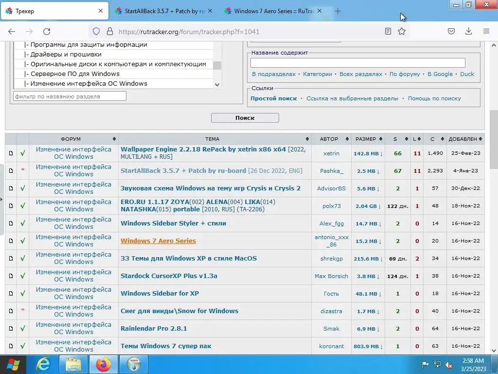Focus the Название содержит input field
498x374 pixels.
click(357, 63)
